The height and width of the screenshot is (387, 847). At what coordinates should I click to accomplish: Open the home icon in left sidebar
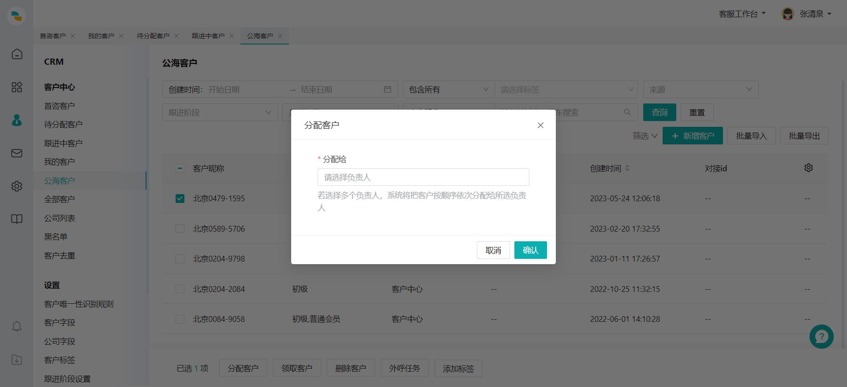pos(17,54)
